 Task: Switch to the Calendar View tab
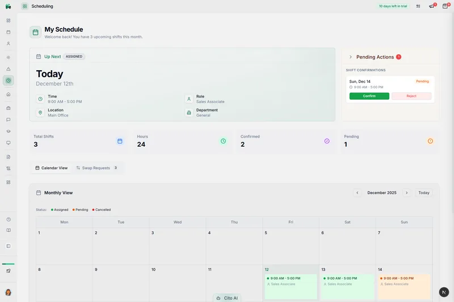tap(52, 168)
